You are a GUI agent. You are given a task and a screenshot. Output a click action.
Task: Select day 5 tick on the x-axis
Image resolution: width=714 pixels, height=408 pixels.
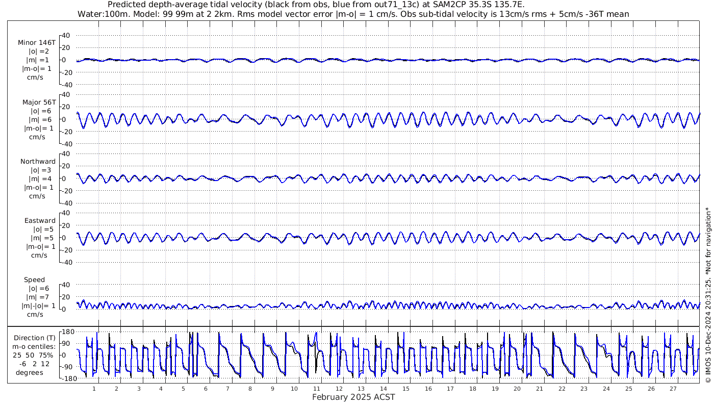[183, 389]
